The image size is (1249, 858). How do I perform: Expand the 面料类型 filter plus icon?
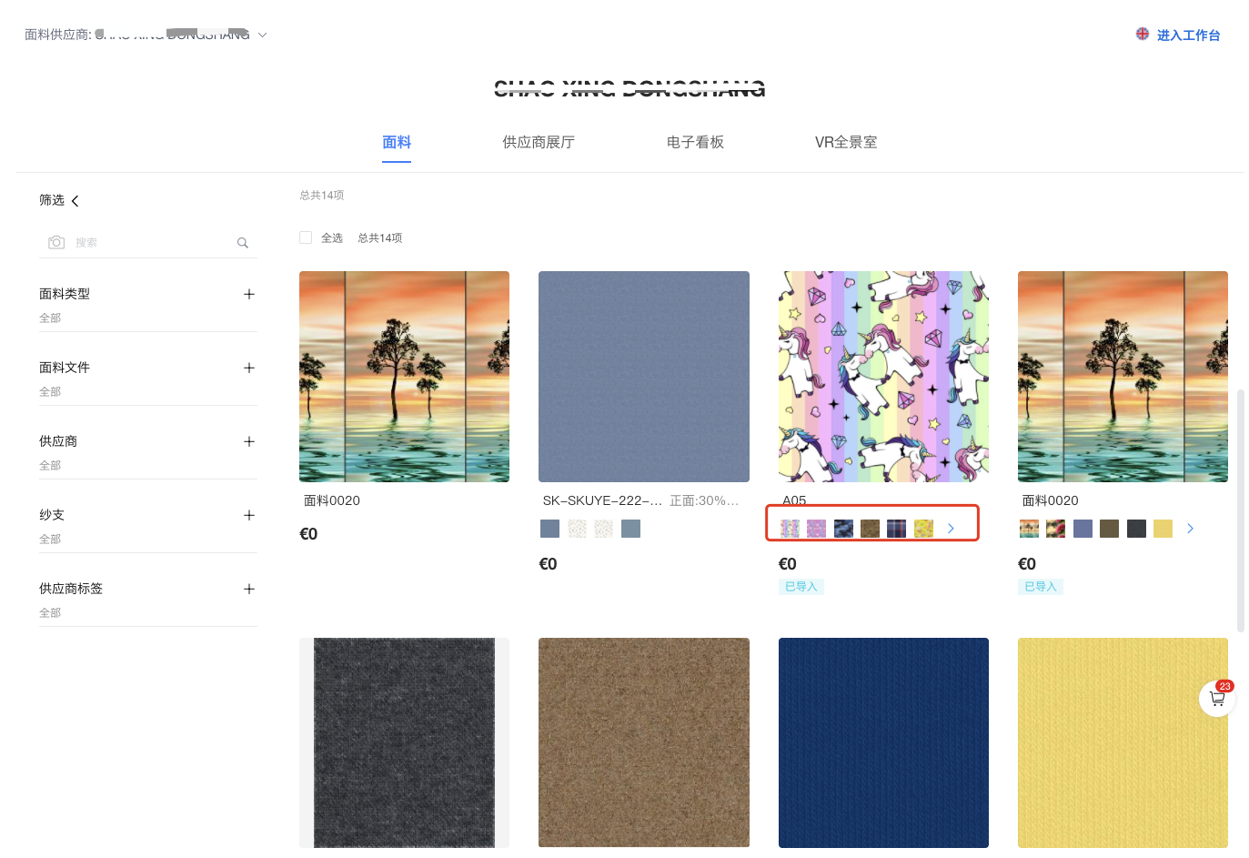coord(249,294)
